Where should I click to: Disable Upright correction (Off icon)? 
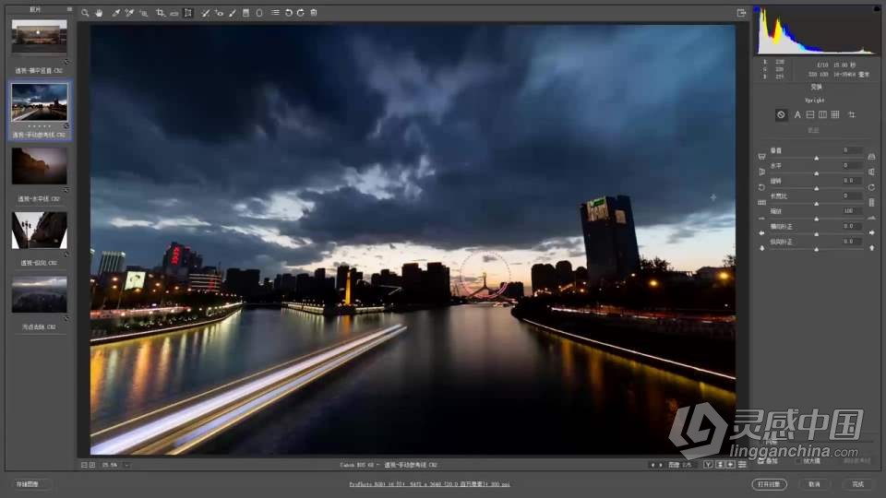[781, 114]
